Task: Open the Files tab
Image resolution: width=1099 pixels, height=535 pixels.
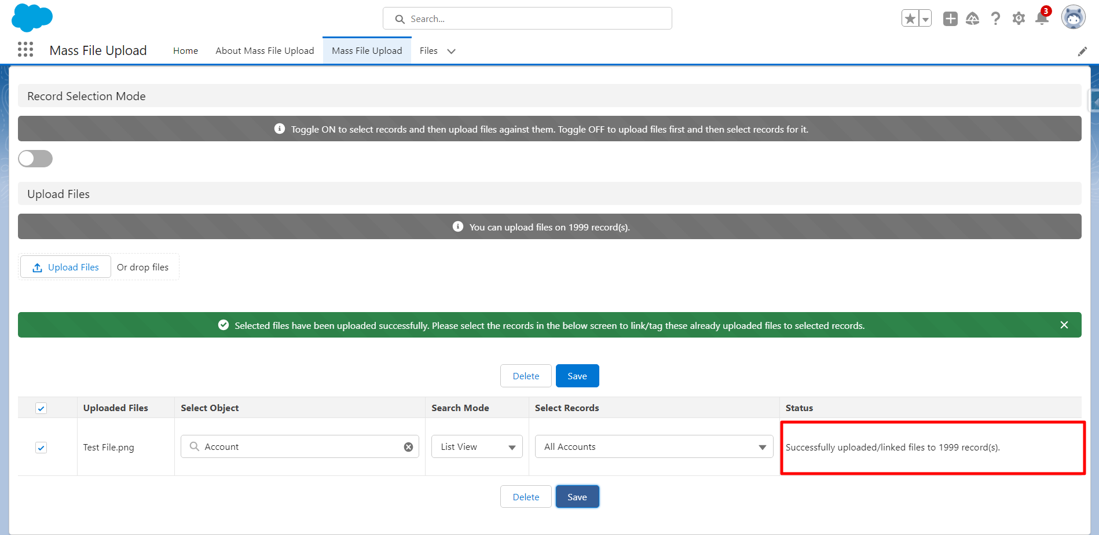Action: [428, 50]
